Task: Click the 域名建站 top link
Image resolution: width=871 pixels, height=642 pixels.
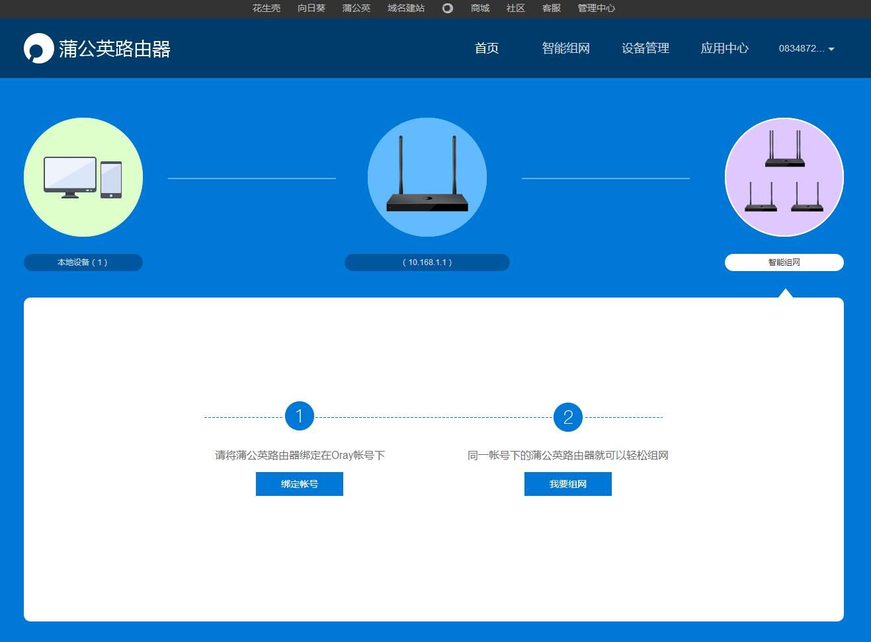Action: point(406,9)
